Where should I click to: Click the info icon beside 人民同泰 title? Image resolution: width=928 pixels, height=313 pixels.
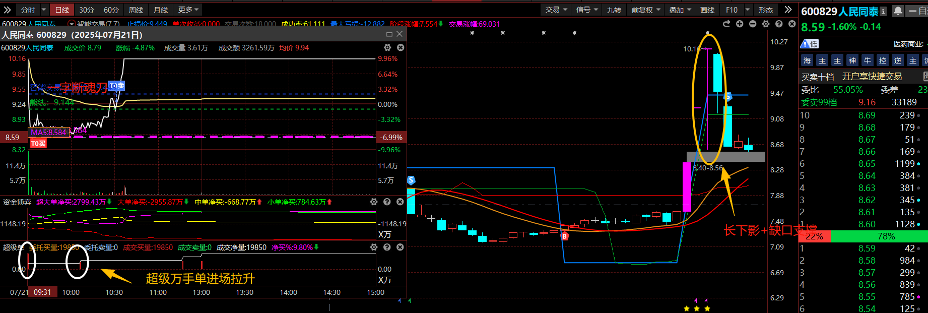[x=883, y=11]
